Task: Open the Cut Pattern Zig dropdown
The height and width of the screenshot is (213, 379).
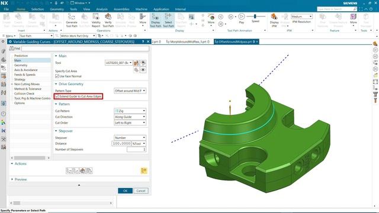Action: (130, 111)
